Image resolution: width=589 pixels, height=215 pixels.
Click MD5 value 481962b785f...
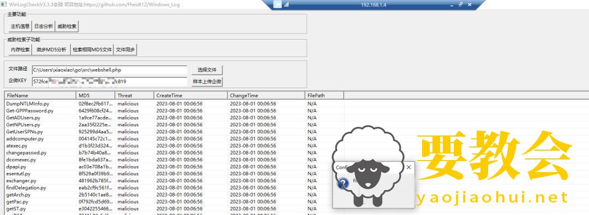point(95,181)
